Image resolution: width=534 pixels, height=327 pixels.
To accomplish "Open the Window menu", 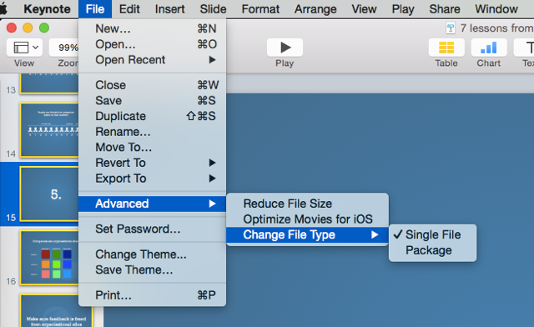I will 496,9.
